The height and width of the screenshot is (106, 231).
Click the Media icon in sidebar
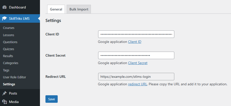click(4, 102)
